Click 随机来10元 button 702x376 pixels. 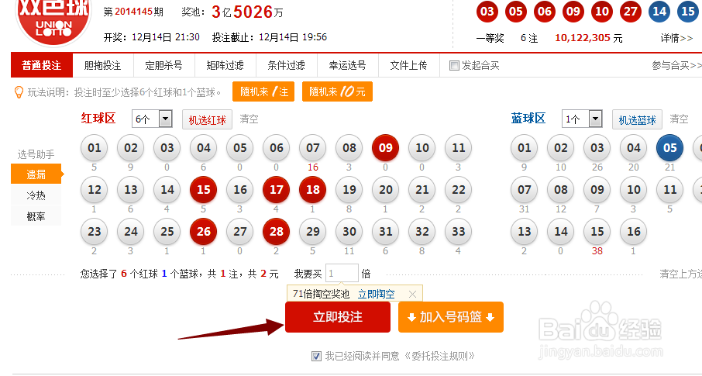tap(337, 92)
